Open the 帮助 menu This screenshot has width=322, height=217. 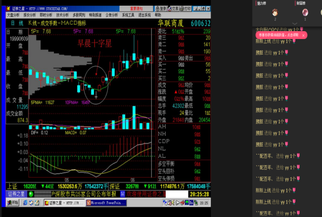pyautogui.click(x=158, y=15)
